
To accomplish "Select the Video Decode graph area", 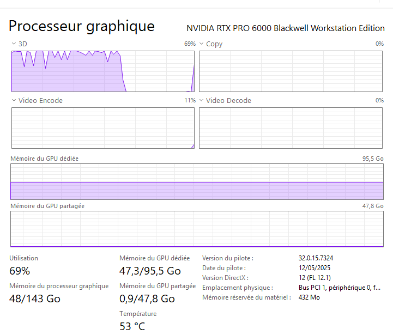I will tap(291, 128).
